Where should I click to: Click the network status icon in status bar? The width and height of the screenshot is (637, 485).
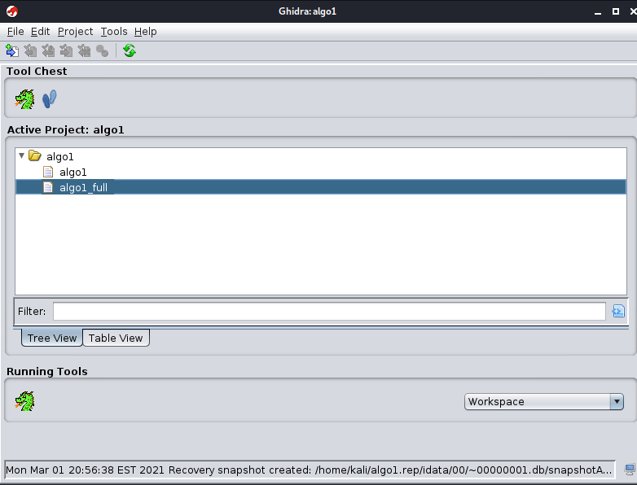pos(630,470)
